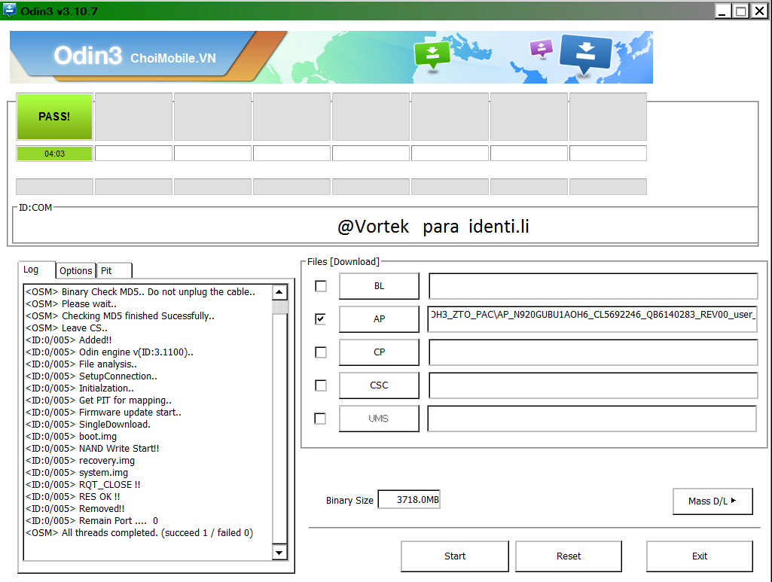Click the green PASS! status box
The width and height of the screenshot is (772, 582).
pyautogui.click(x=54, y=117)
